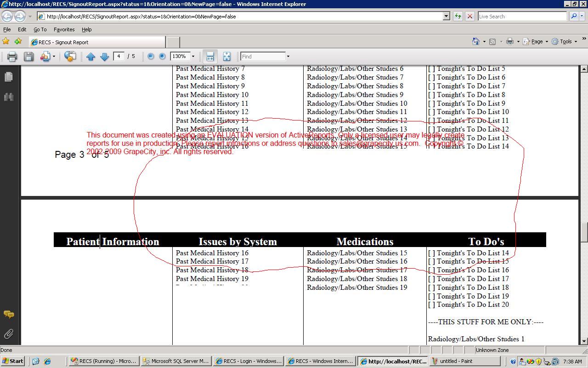Image resolution: width=588 pixels, height=368 pixels.
Task: Refresh the page with the refresh button
Action: click(x=458, y=16)
